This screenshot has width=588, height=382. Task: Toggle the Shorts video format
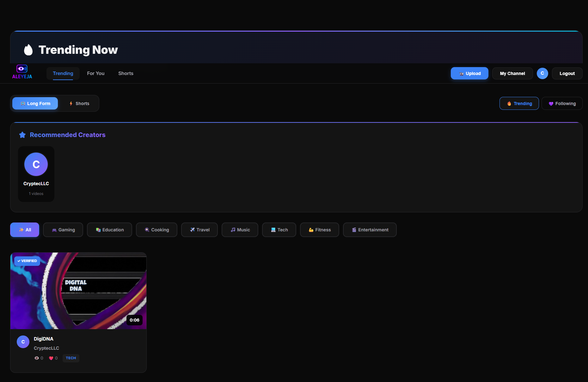79,103
